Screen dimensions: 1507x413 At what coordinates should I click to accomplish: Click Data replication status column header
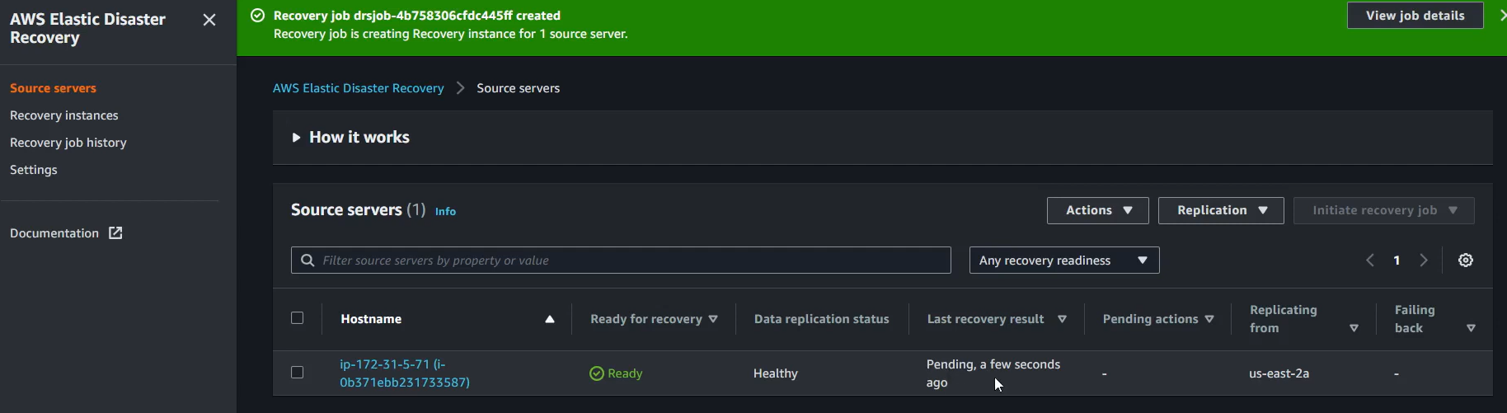click(x=821, y=319)
